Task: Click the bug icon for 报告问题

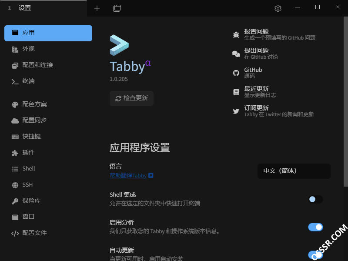Action: [x=236, y=35]
